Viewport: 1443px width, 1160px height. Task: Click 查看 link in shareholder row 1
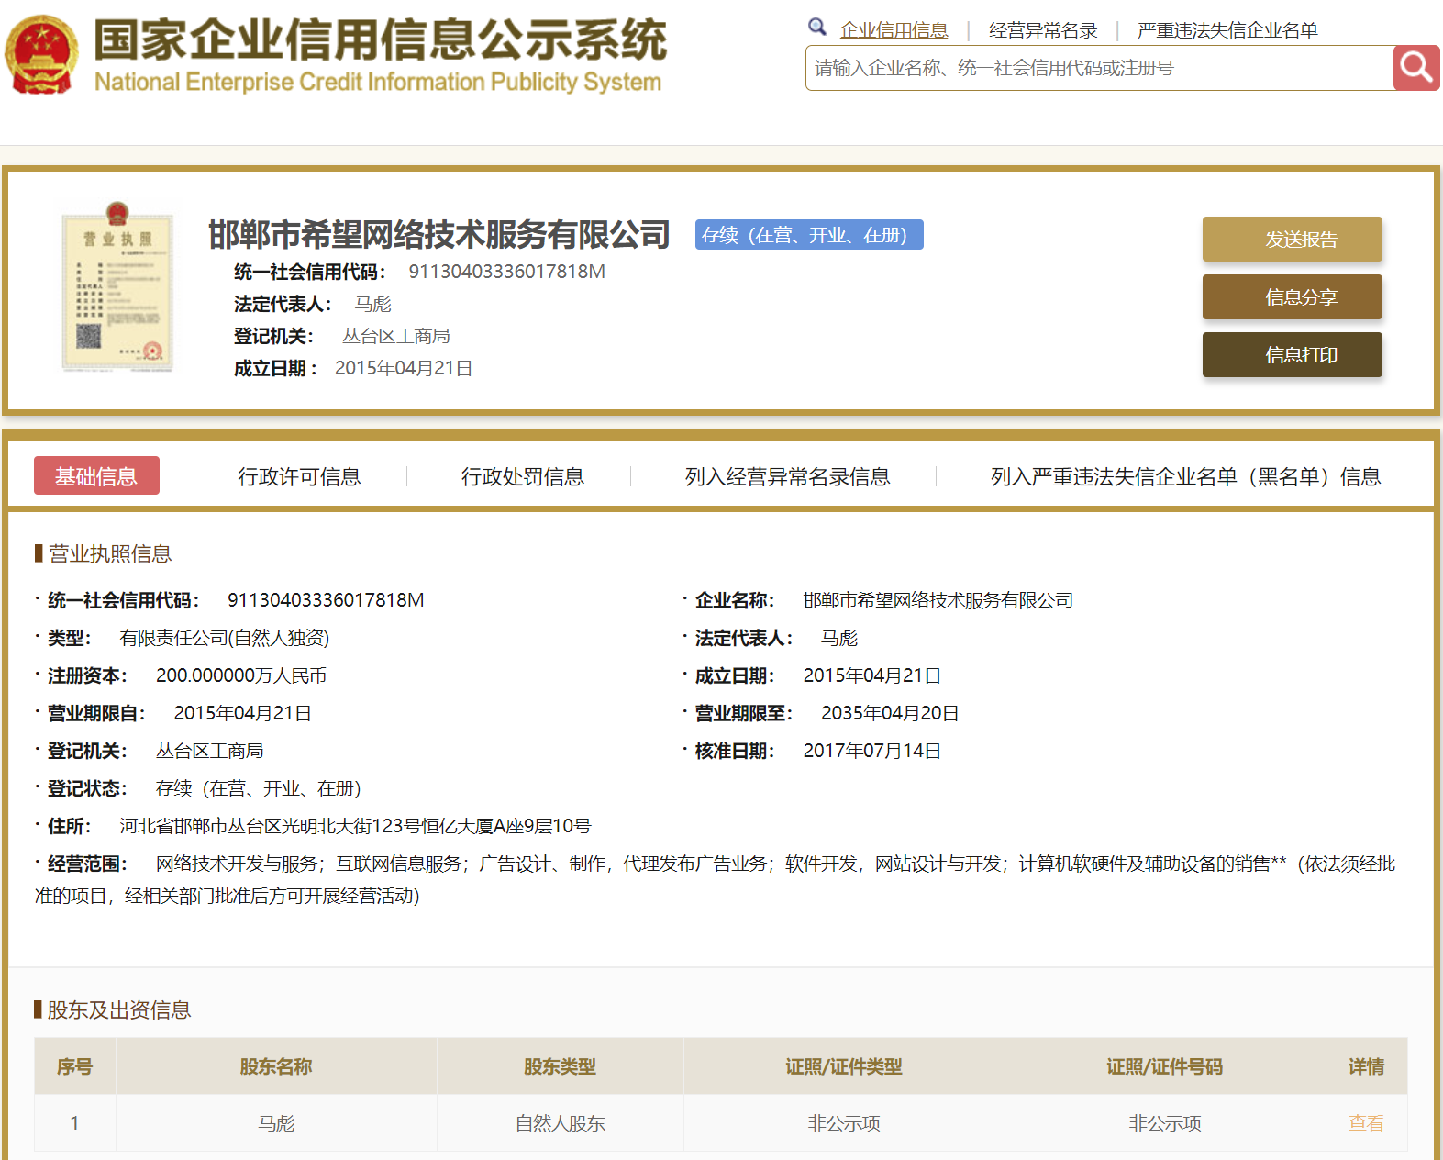coord(1365,1123)
